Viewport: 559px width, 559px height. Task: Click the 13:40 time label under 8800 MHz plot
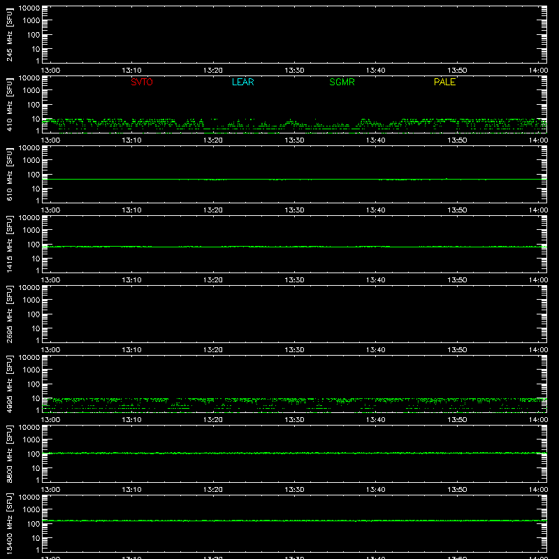coord(376,490)
